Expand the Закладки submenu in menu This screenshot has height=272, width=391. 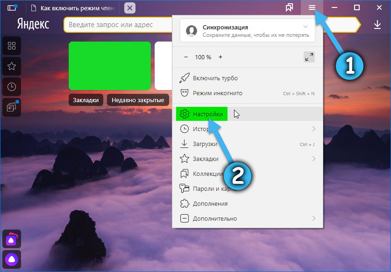[x=313, y=159]
